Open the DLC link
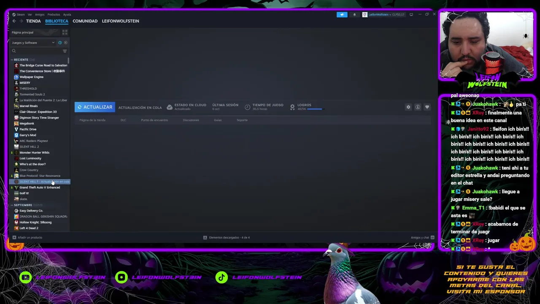This screenshot has height=304, width=540. pos(123,120)
